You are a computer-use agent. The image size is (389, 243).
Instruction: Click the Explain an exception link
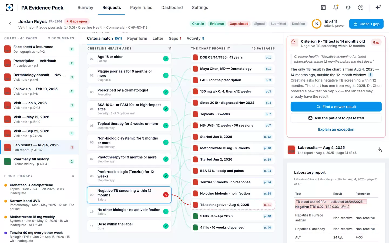(x=336, y=129)
